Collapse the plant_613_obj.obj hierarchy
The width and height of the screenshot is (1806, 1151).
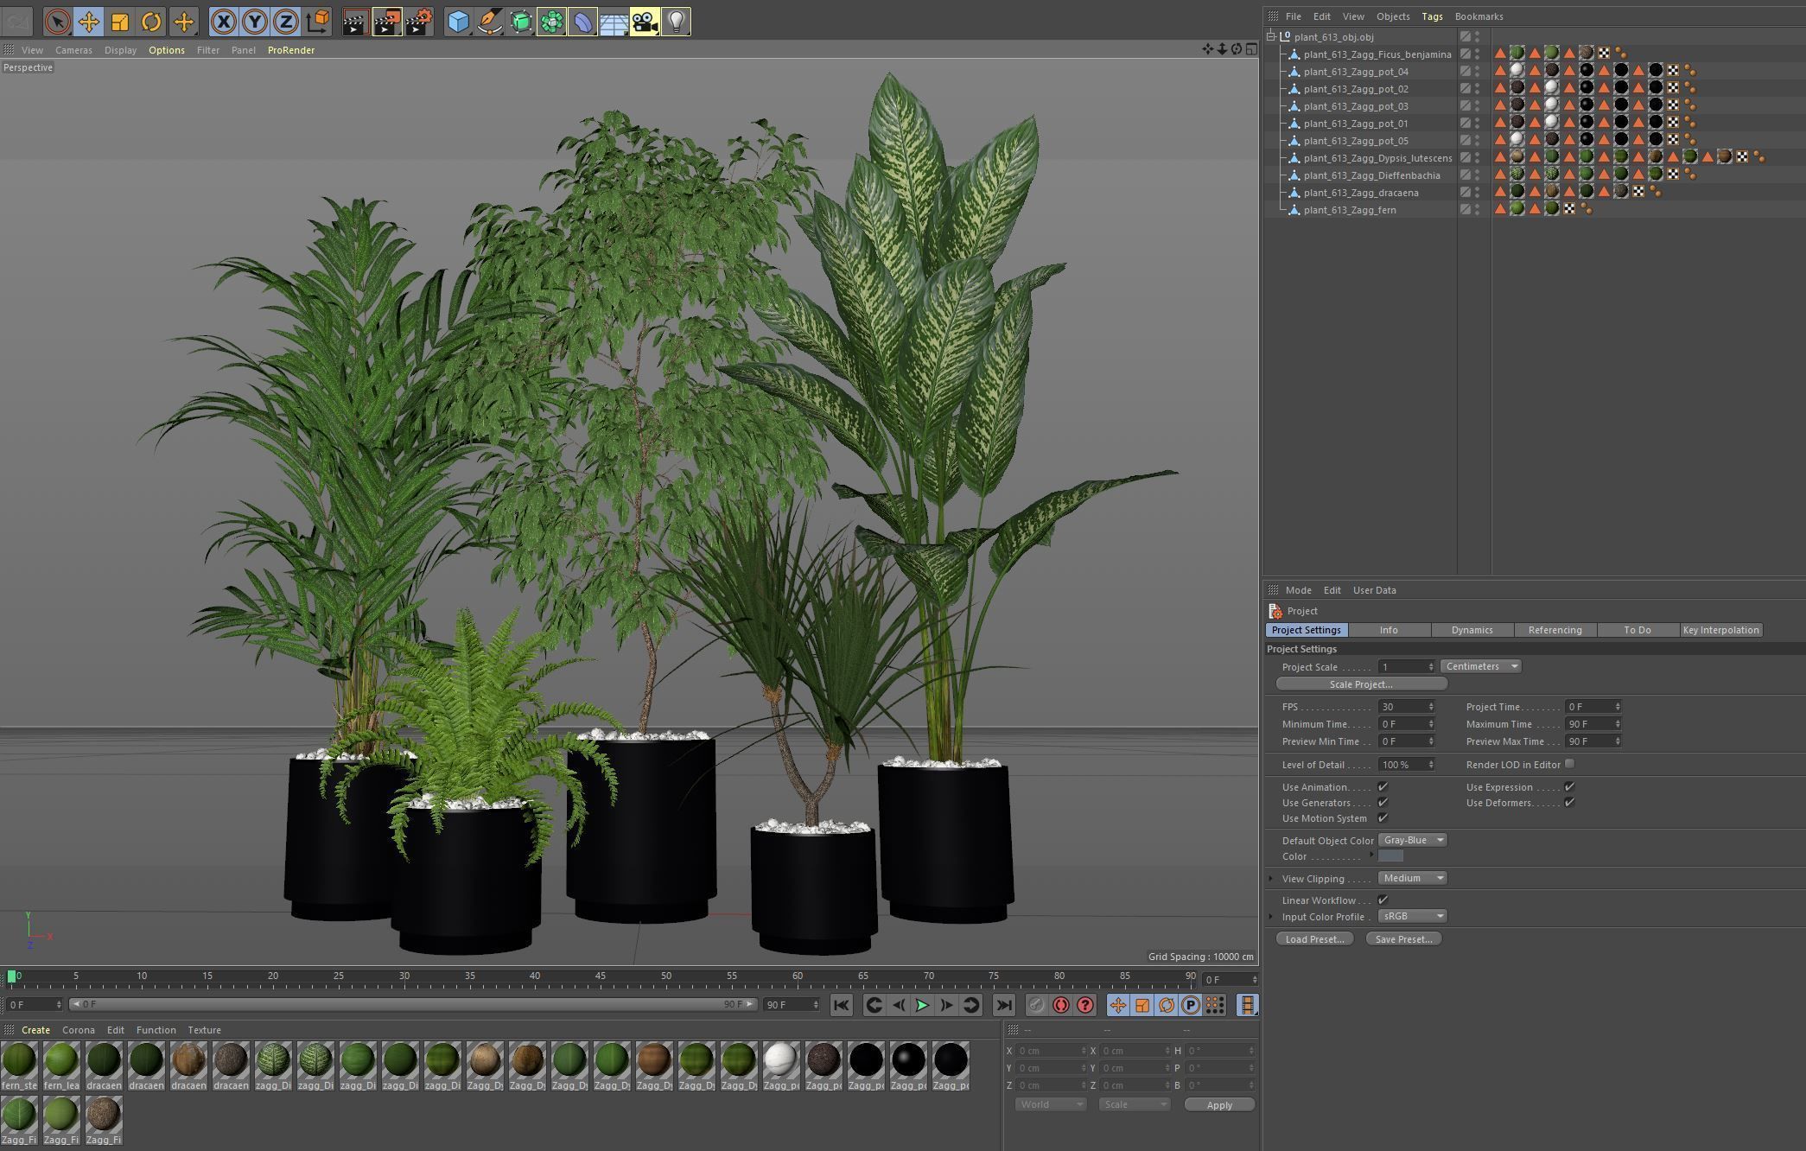click(1271, 36)
